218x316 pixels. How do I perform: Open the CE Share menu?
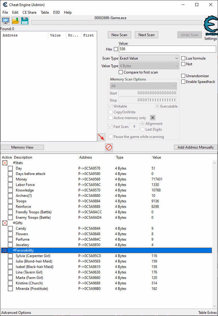pyautogui.click(x=29, y=12)
